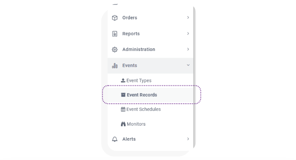The width and height of the screenshot is (296, 160).
Task: Open the Monitors page
Action: (136, 124)
